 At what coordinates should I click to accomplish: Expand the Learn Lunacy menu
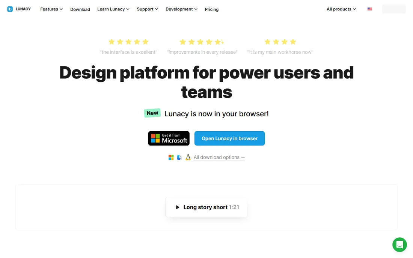coord(113,9)
